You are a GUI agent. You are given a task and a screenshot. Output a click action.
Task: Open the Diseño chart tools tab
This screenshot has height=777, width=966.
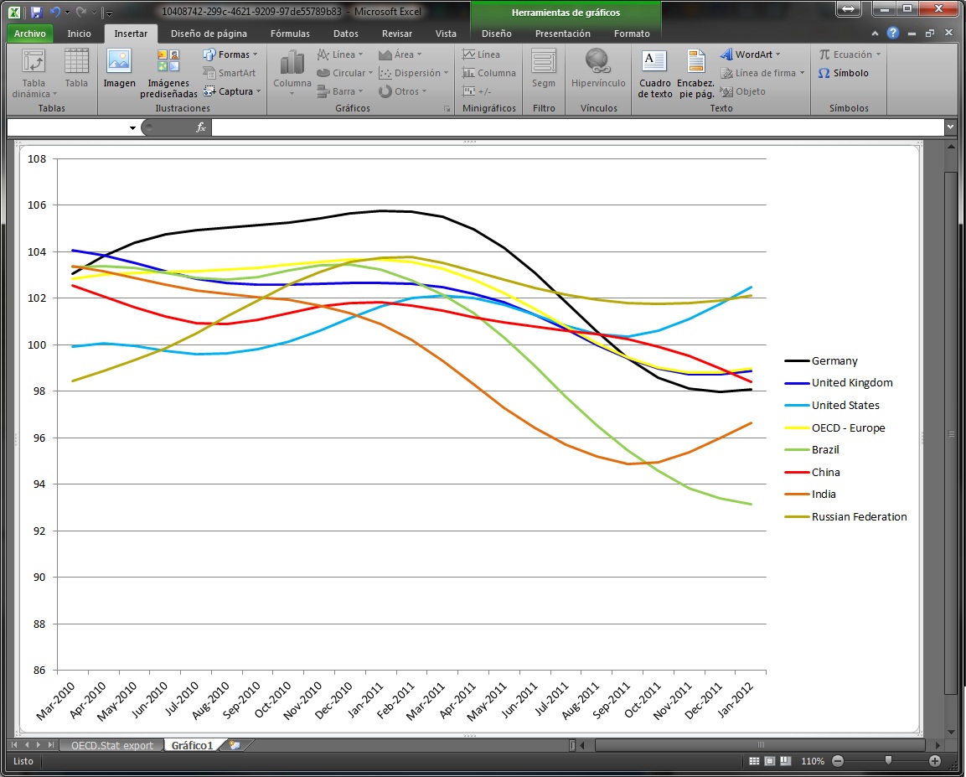495,34
